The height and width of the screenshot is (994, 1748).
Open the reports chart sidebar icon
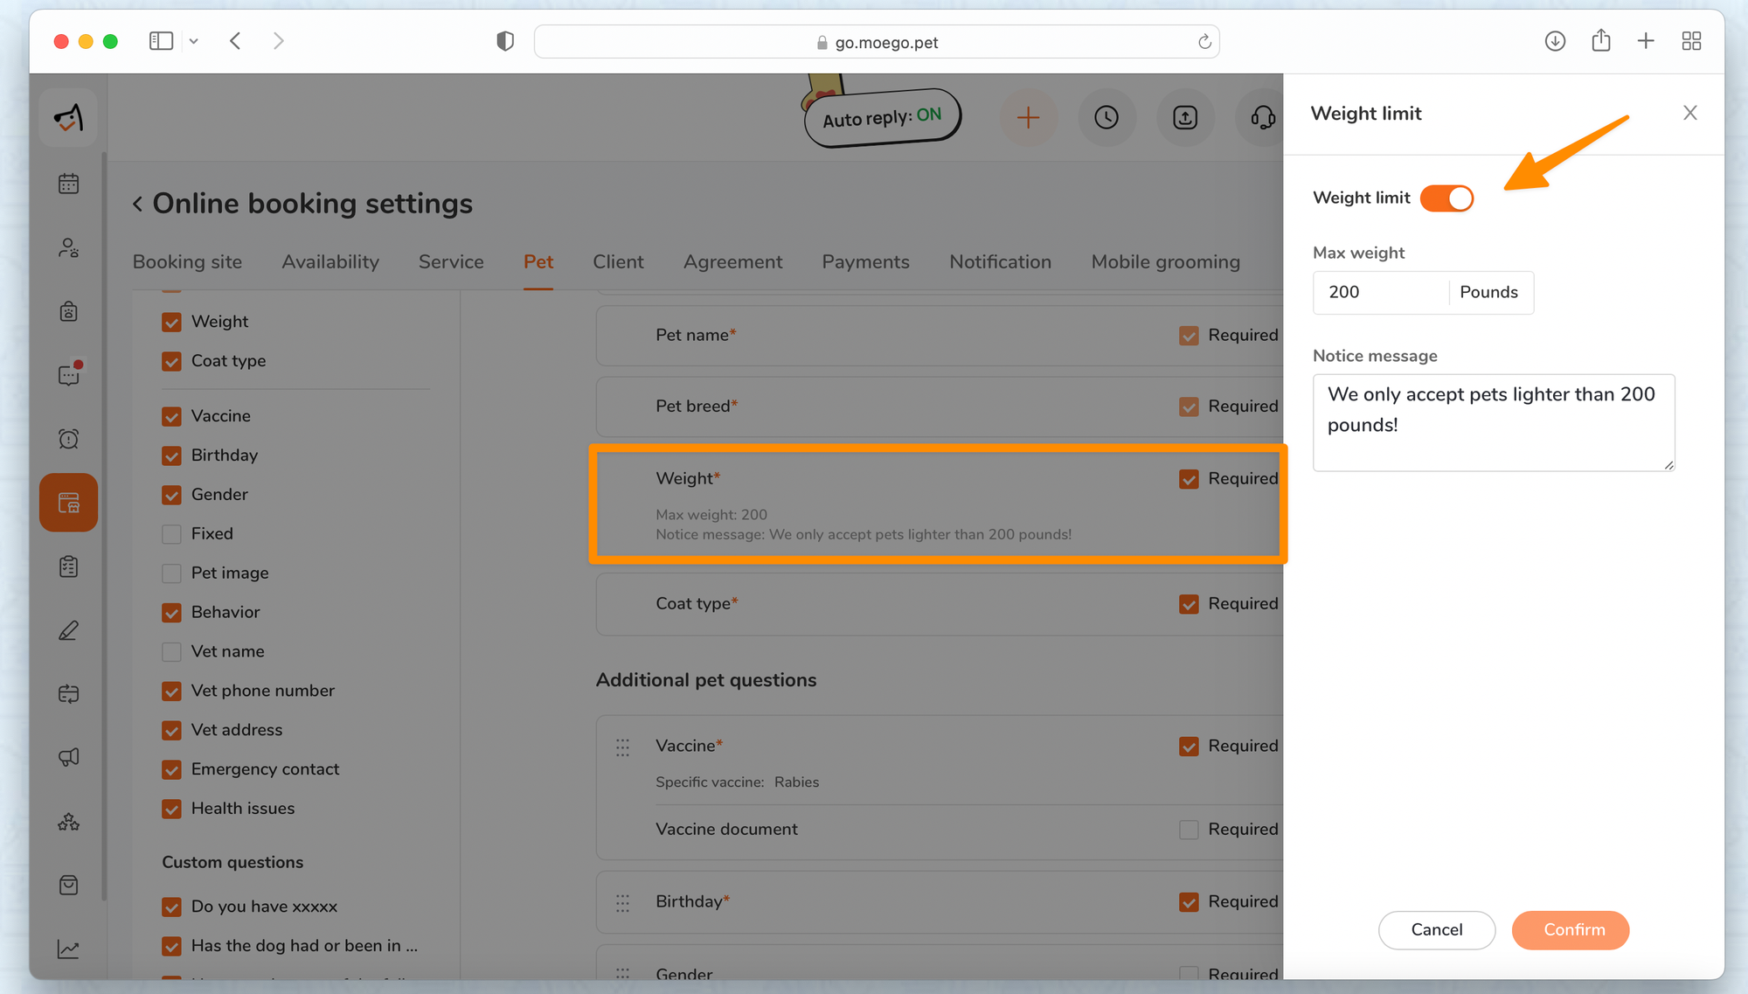(68, 949)
